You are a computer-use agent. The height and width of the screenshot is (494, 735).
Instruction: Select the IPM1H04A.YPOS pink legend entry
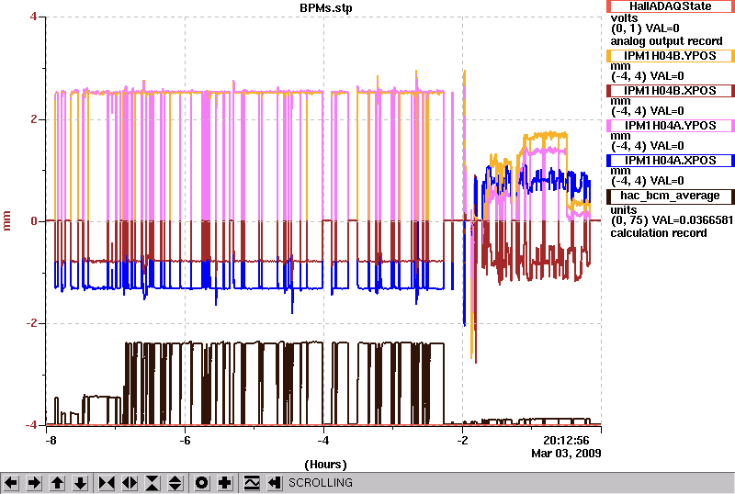pos(671,126)
